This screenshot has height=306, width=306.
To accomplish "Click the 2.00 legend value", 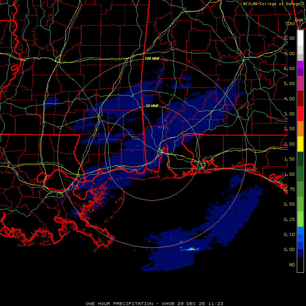I will point(289,144).
